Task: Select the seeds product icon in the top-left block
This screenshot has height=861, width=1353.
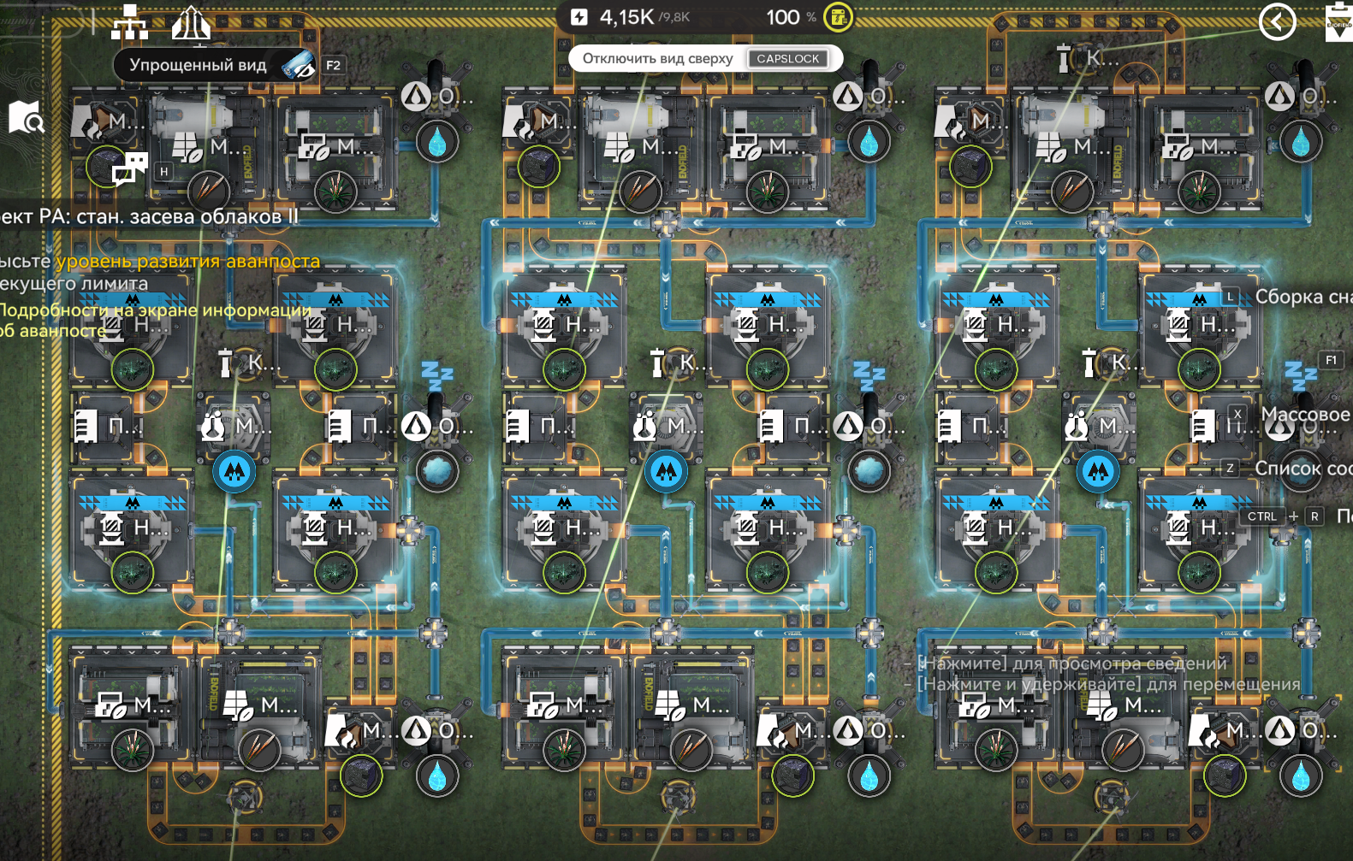Action: [x=209, y=191]
